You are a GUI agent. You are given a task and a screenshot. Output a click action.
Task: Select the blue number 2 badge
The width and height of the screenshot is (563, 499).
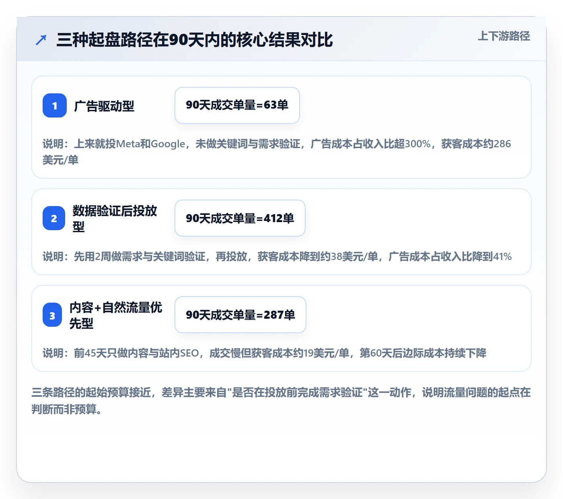pyautogui.click(x=54, y=218)
